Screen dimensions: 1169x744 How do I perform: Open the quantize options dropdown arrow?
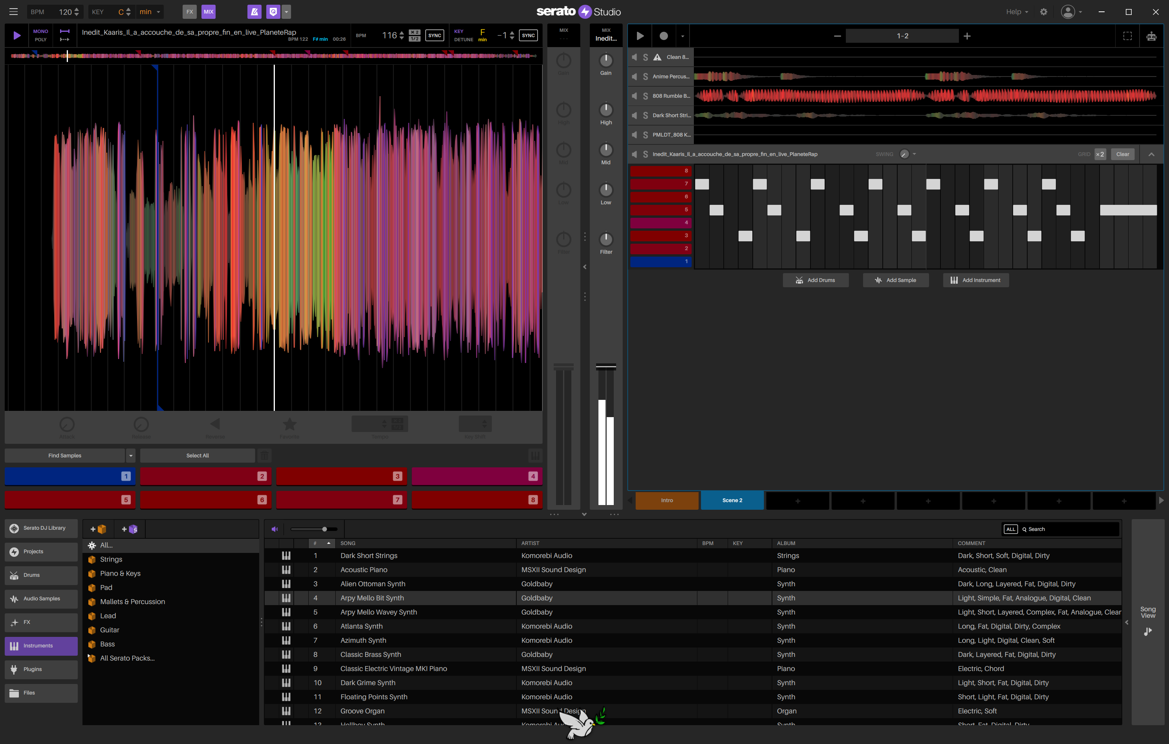[286, 12]
